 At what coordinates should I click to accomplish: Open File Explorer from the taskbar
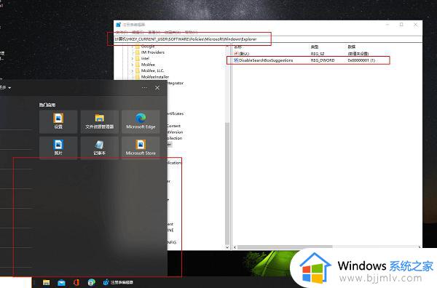click(47, 283)
